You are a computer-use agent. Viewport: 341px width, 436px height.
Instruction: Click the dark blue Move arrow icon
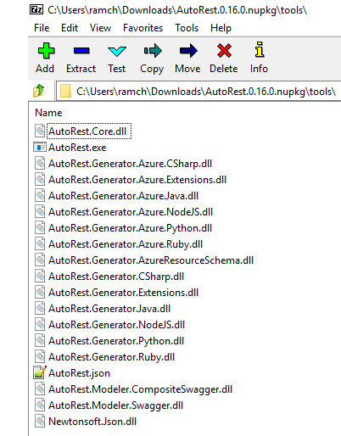(188, 51)
